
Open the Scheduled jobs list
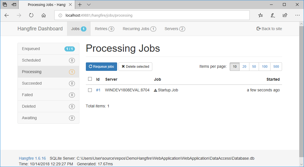click(x=48, y=60)
